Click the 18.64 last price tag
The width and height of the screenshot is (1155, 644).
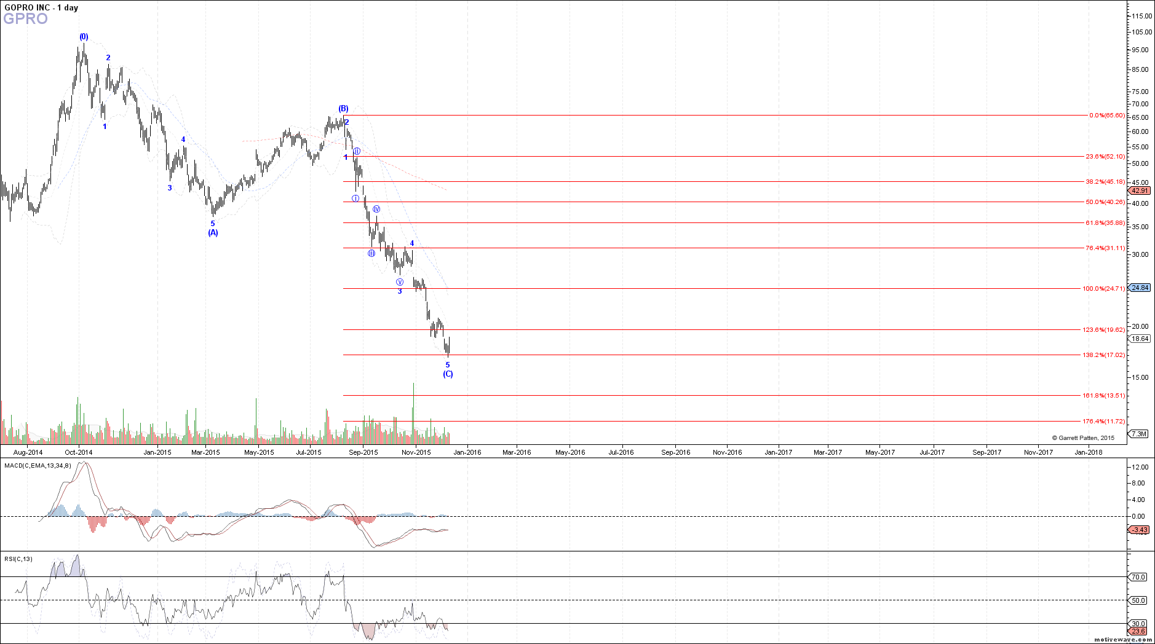click(1140, 339)
